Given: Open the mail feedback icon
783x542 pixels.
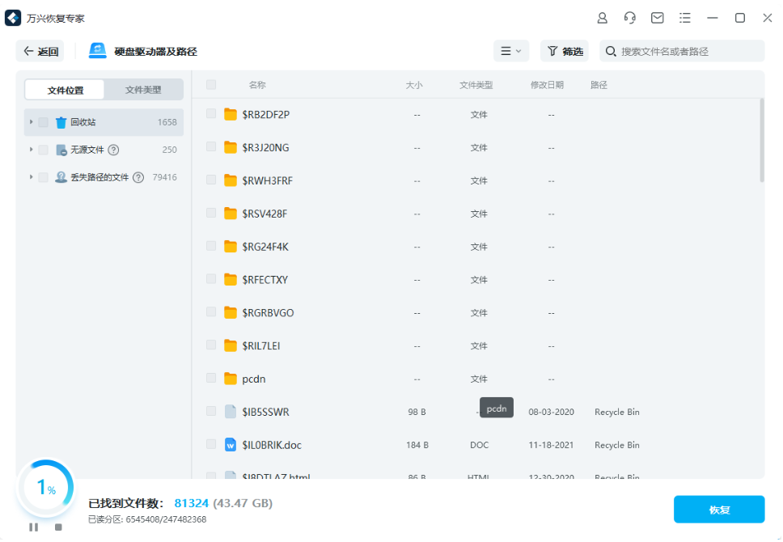Looking at the screenshot, I should tap(657, 18).
